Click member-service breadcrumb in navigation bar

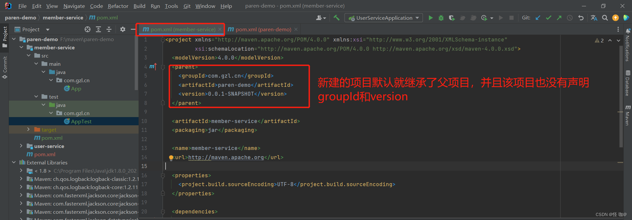(x=63, y=18)
